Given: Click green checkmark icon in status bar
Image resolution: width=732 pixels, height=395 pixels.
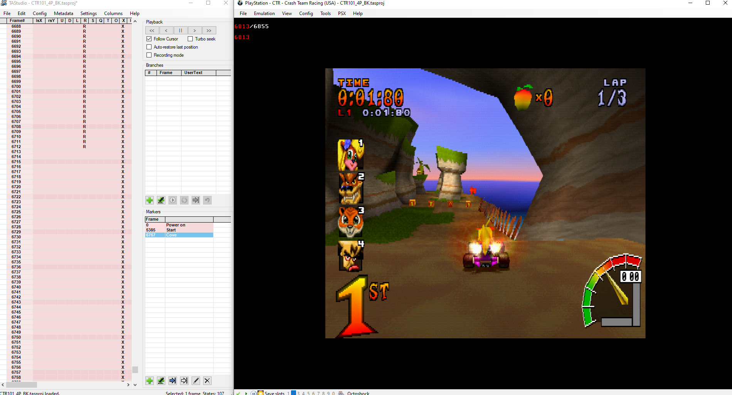Looking at the screenshot, I should 238,393.
